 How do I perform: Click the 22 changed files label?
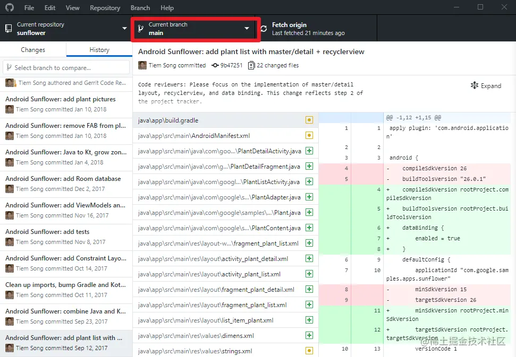click(x=278, y=65)
